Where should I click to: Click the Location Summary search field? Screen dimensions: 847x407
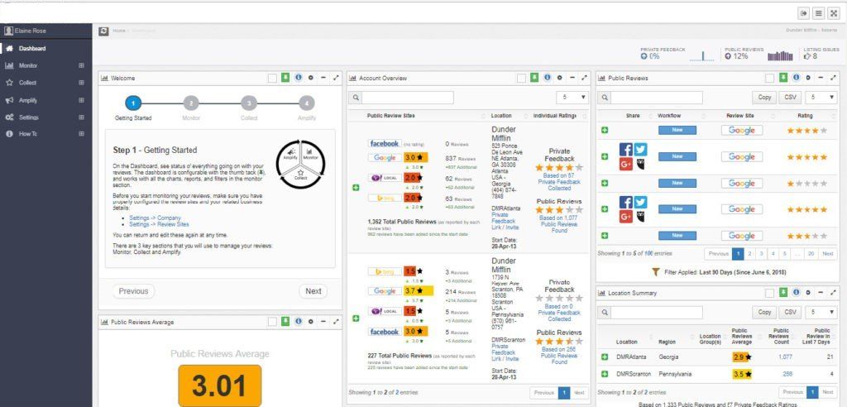[656, 312]
